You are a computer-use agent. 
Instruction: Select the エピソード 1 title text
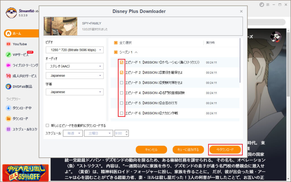pyautogui.click(x=162, y=63)
